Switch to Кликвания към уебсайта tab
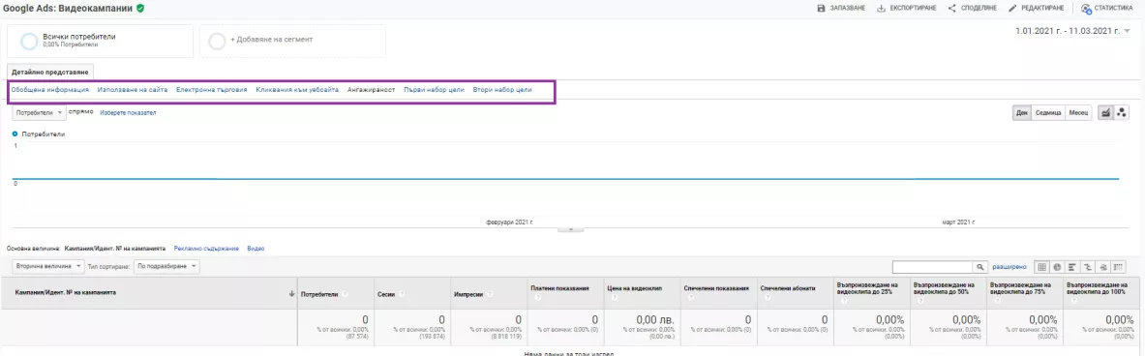 (297, 90)
